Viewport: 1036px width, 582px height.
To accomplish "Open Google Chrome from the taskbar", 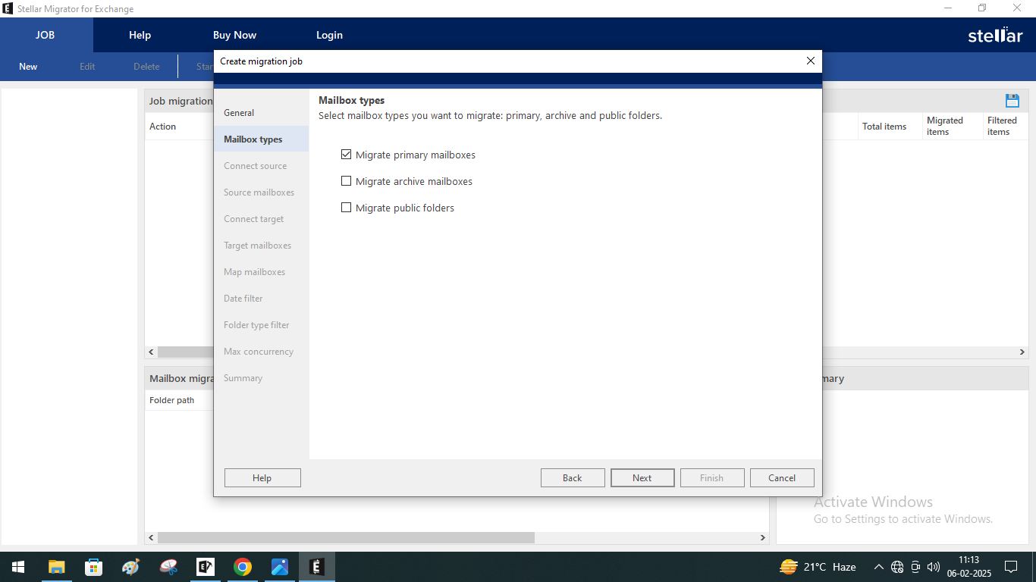I will coord(243,567).
